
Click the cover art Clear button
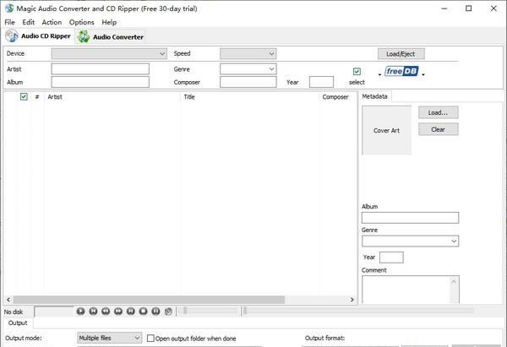point(438,129)
